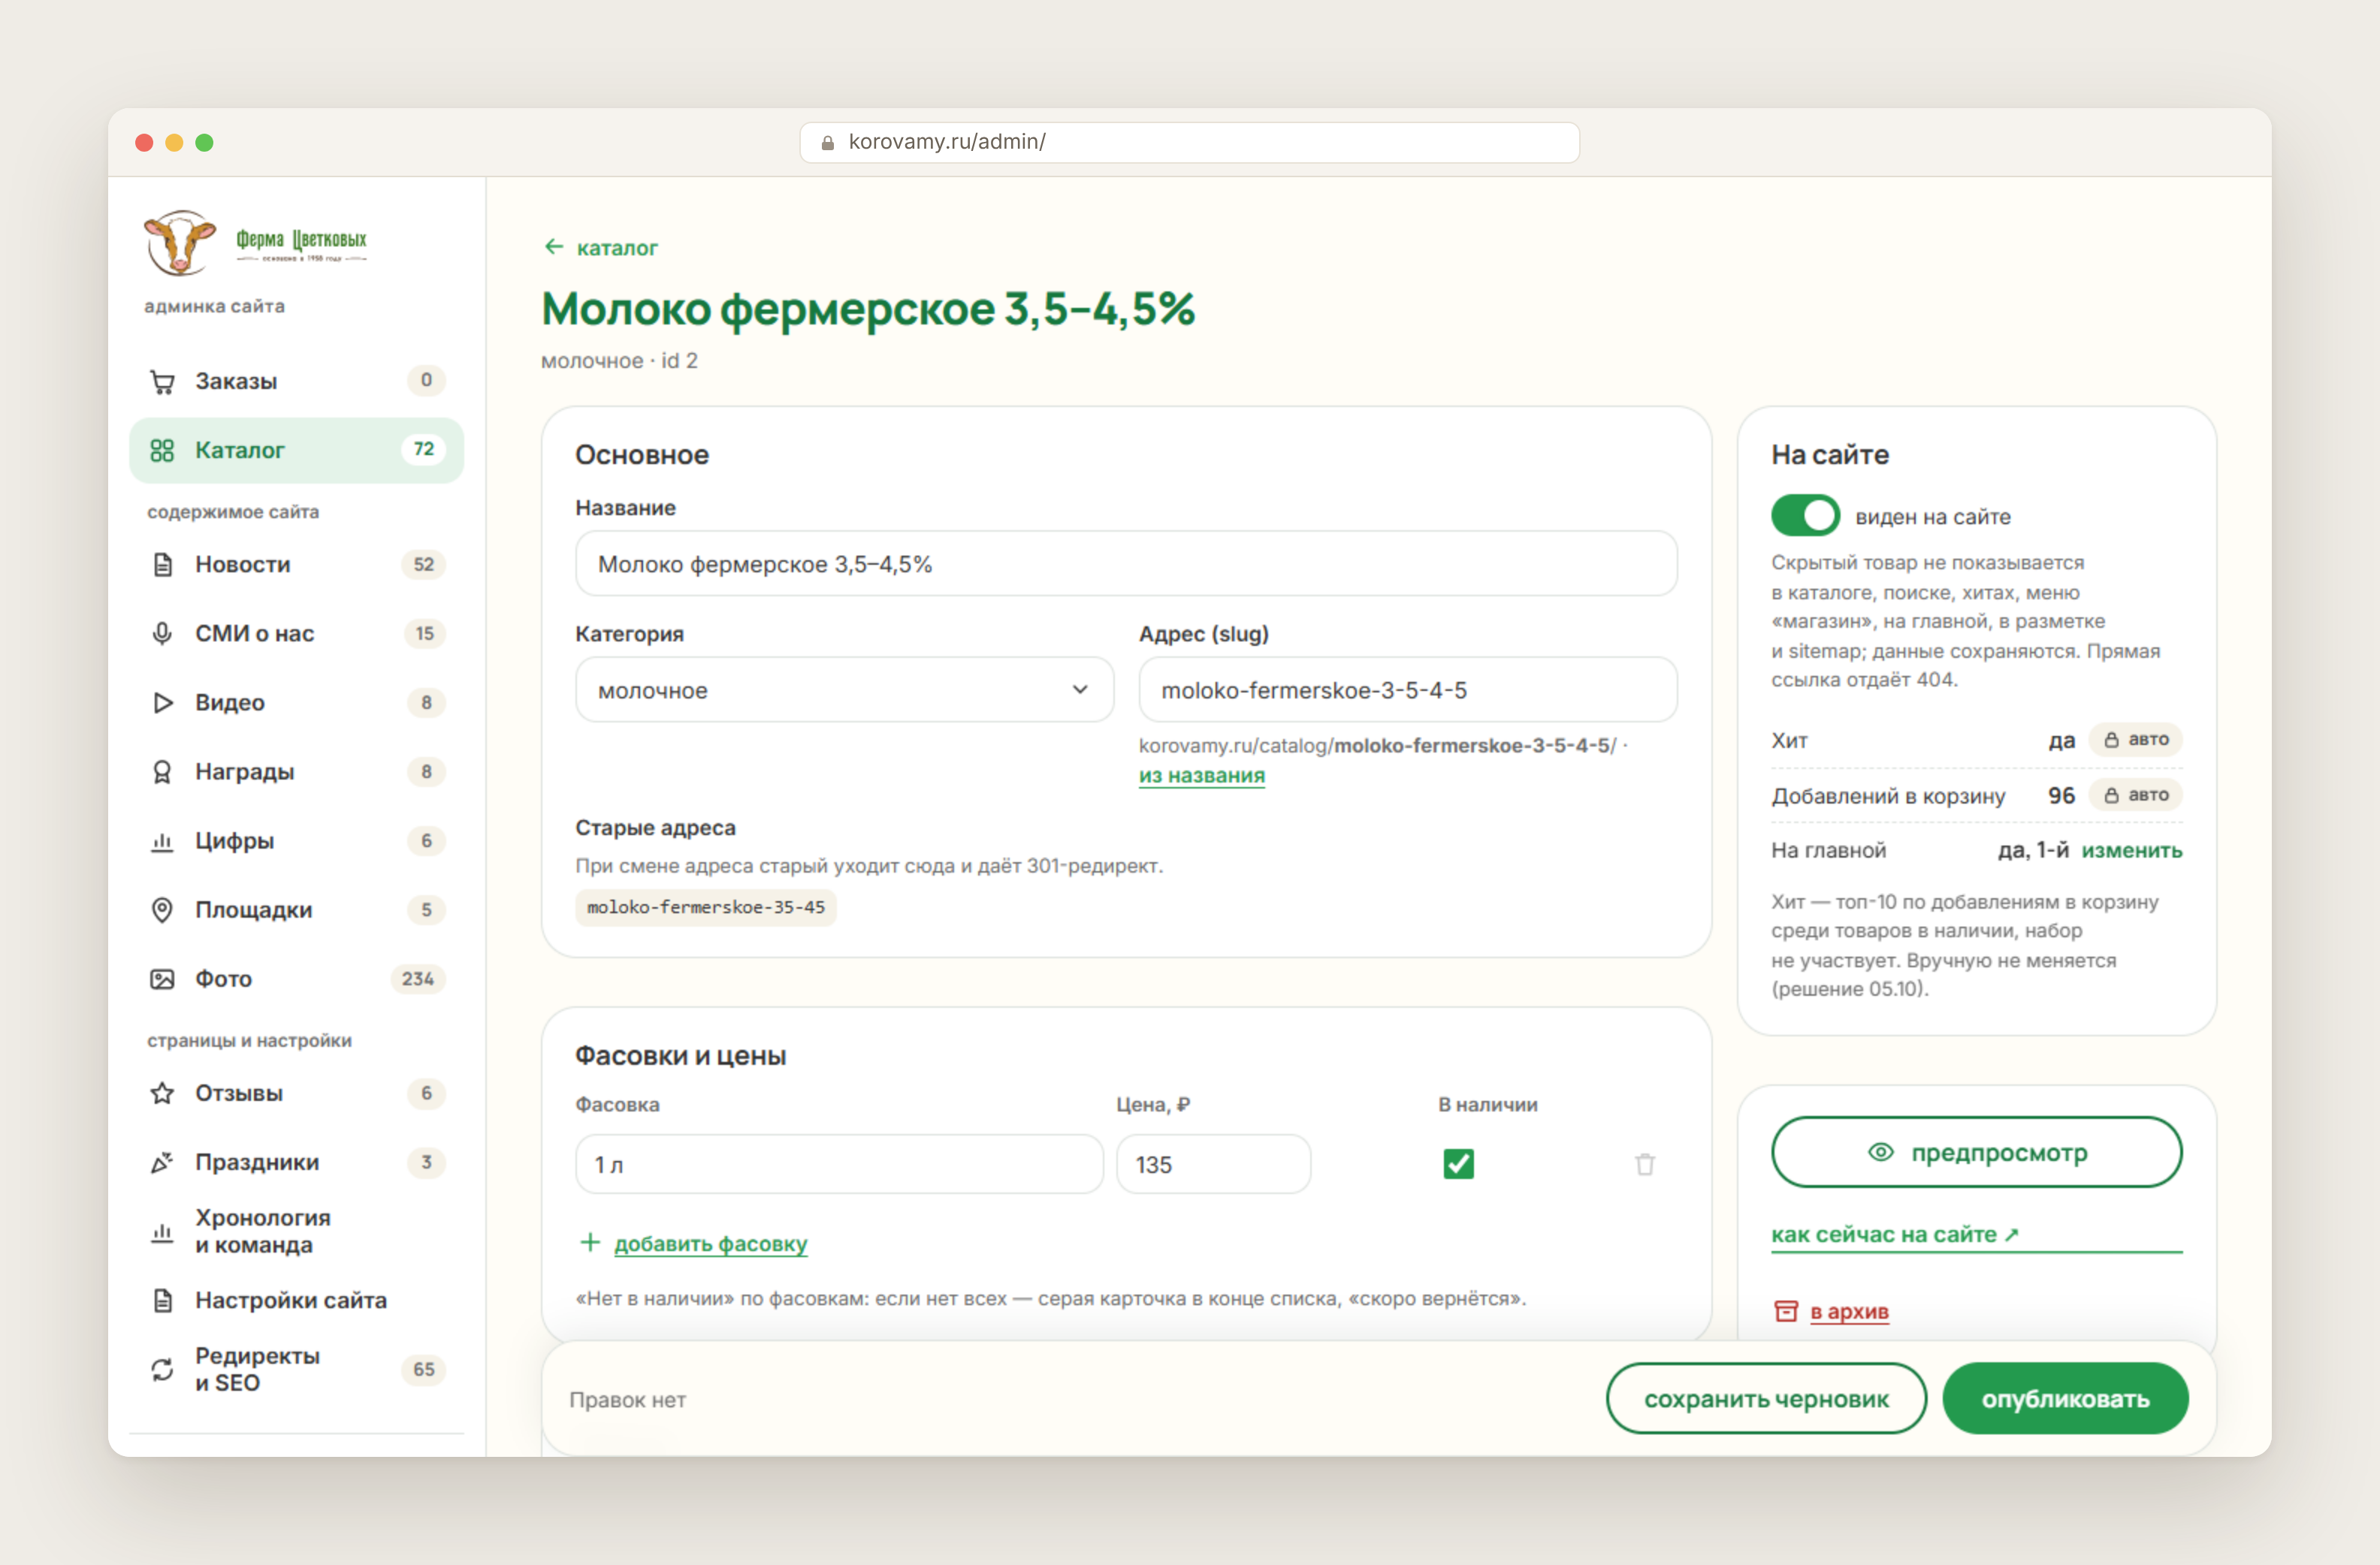This screenshot has width=2380, height=1565.
Task: Open the Фото section with 234 items
Action: point(296,979)
